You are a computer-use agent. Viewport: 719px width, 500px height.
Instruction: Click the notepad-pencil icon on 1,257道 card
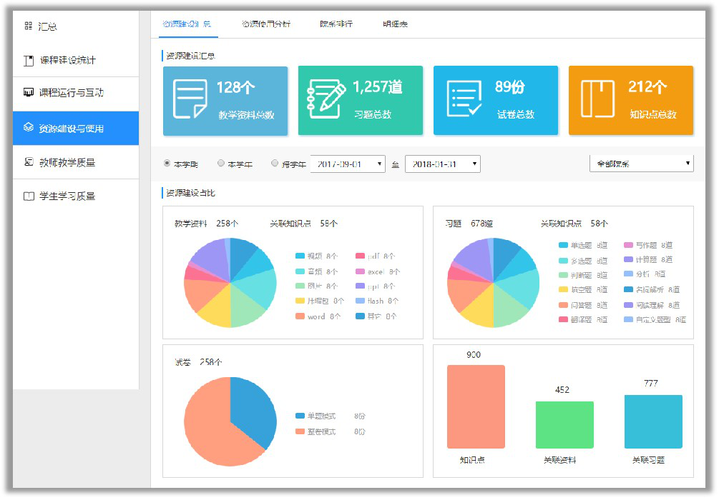(326, 99)
